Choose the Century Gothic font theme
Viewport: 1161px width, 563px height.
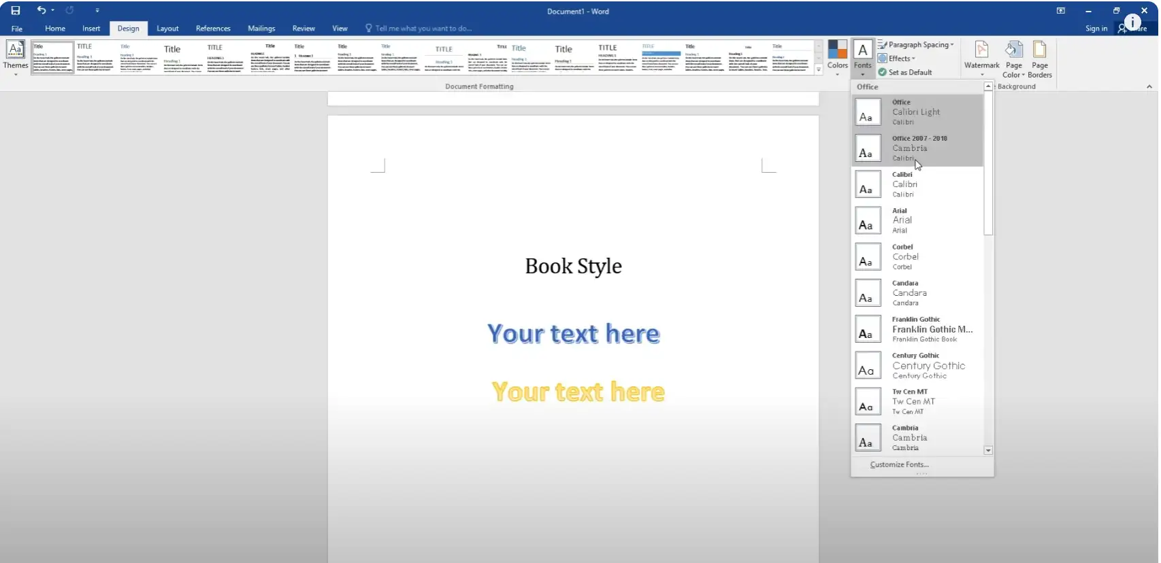[917, 365]
